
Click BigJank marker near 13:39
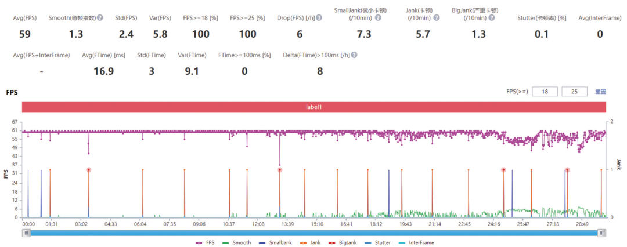point(279,170)
